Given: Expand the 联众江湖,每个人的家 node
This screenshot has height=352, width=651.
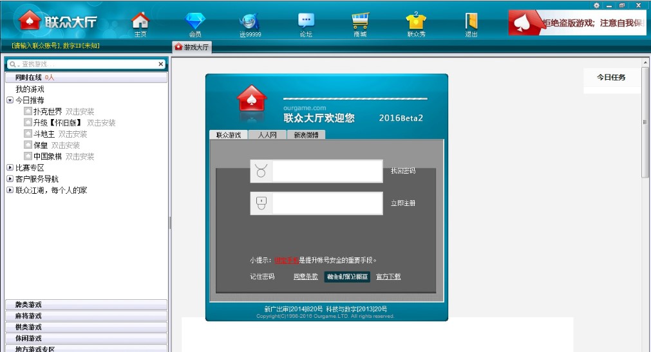Looking at the screenshot, I should click(10, 190).
